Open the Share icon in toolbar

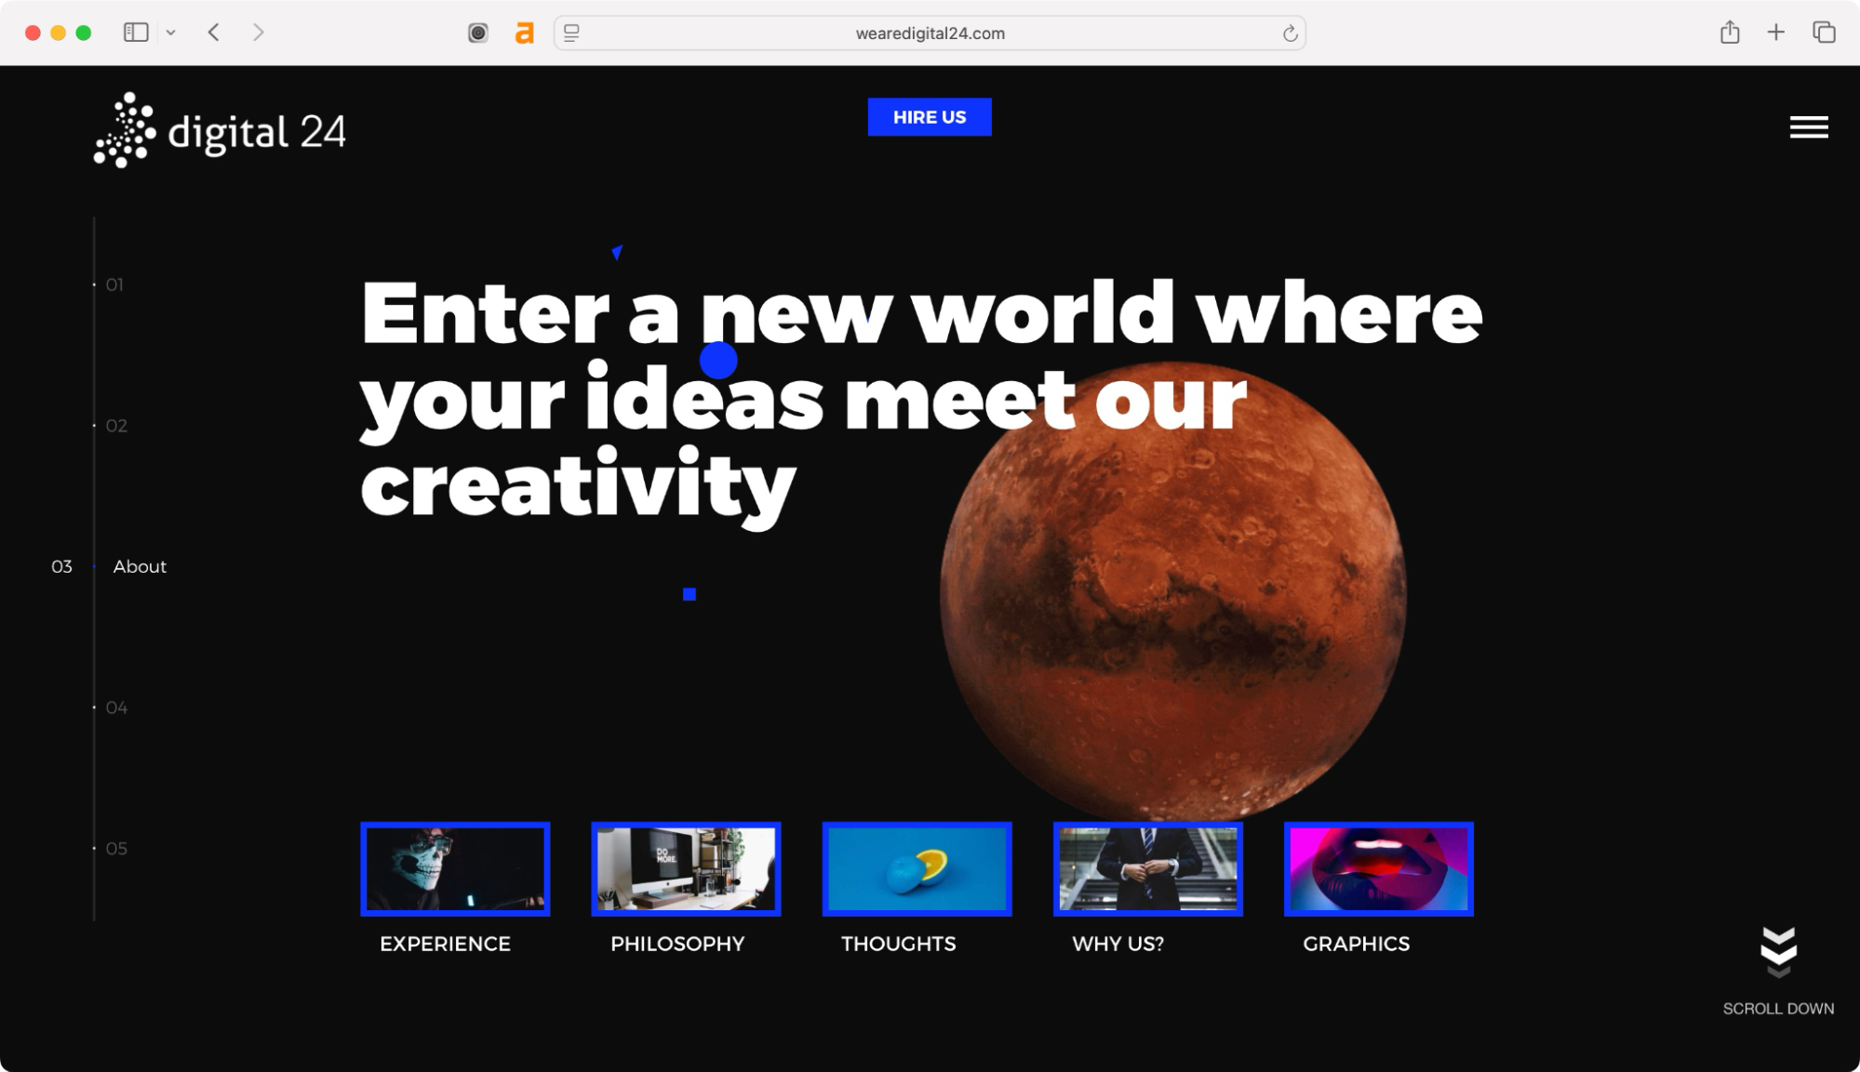(x=1730, y=33)
